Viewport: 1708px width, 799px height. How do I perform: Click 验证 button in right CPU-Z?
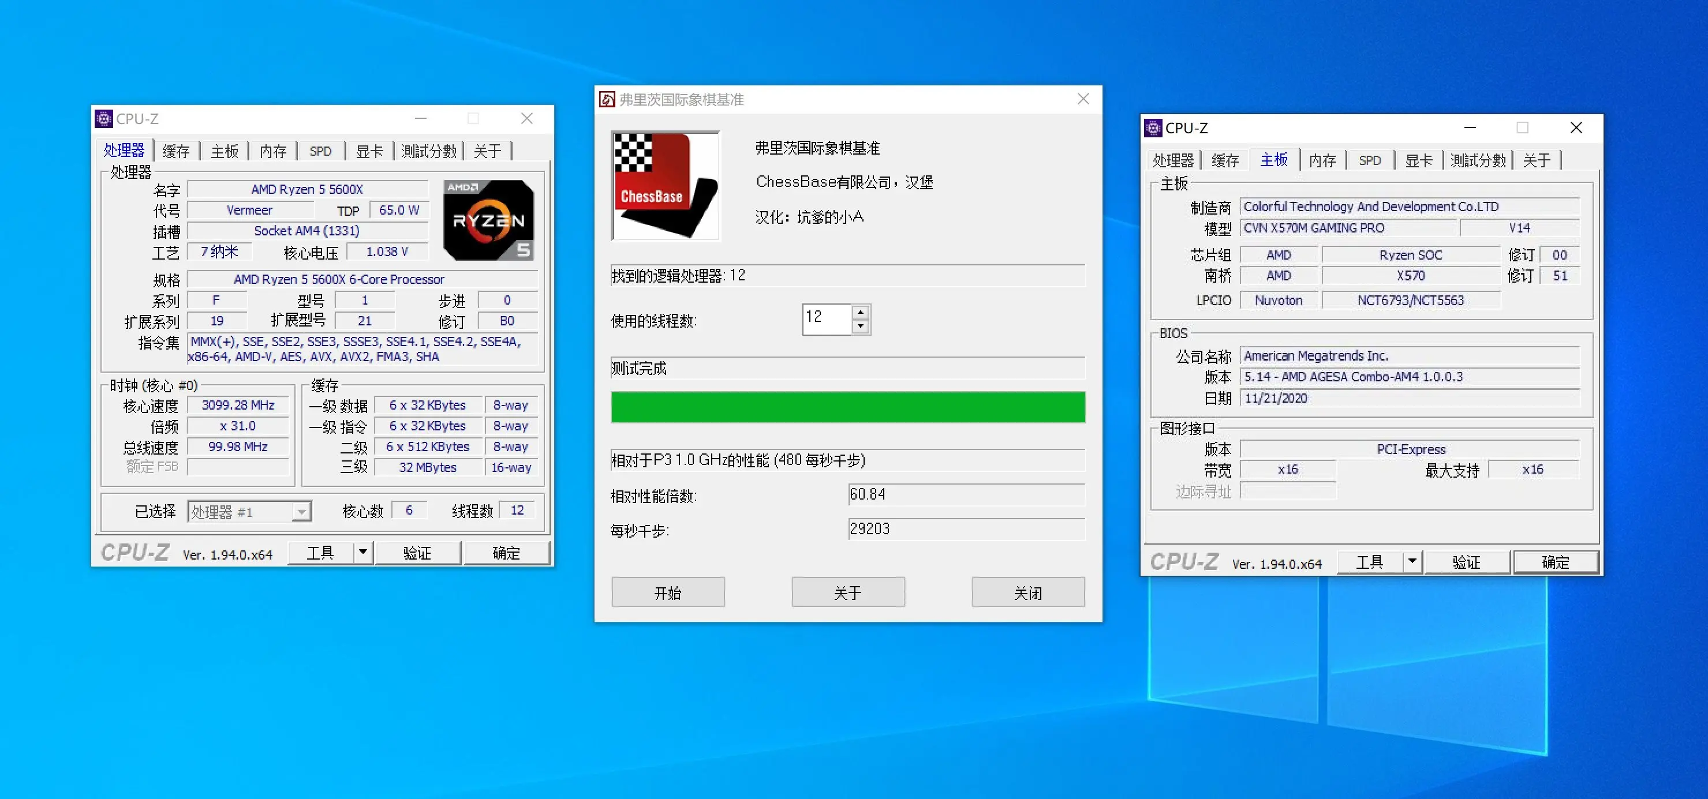1467,561
